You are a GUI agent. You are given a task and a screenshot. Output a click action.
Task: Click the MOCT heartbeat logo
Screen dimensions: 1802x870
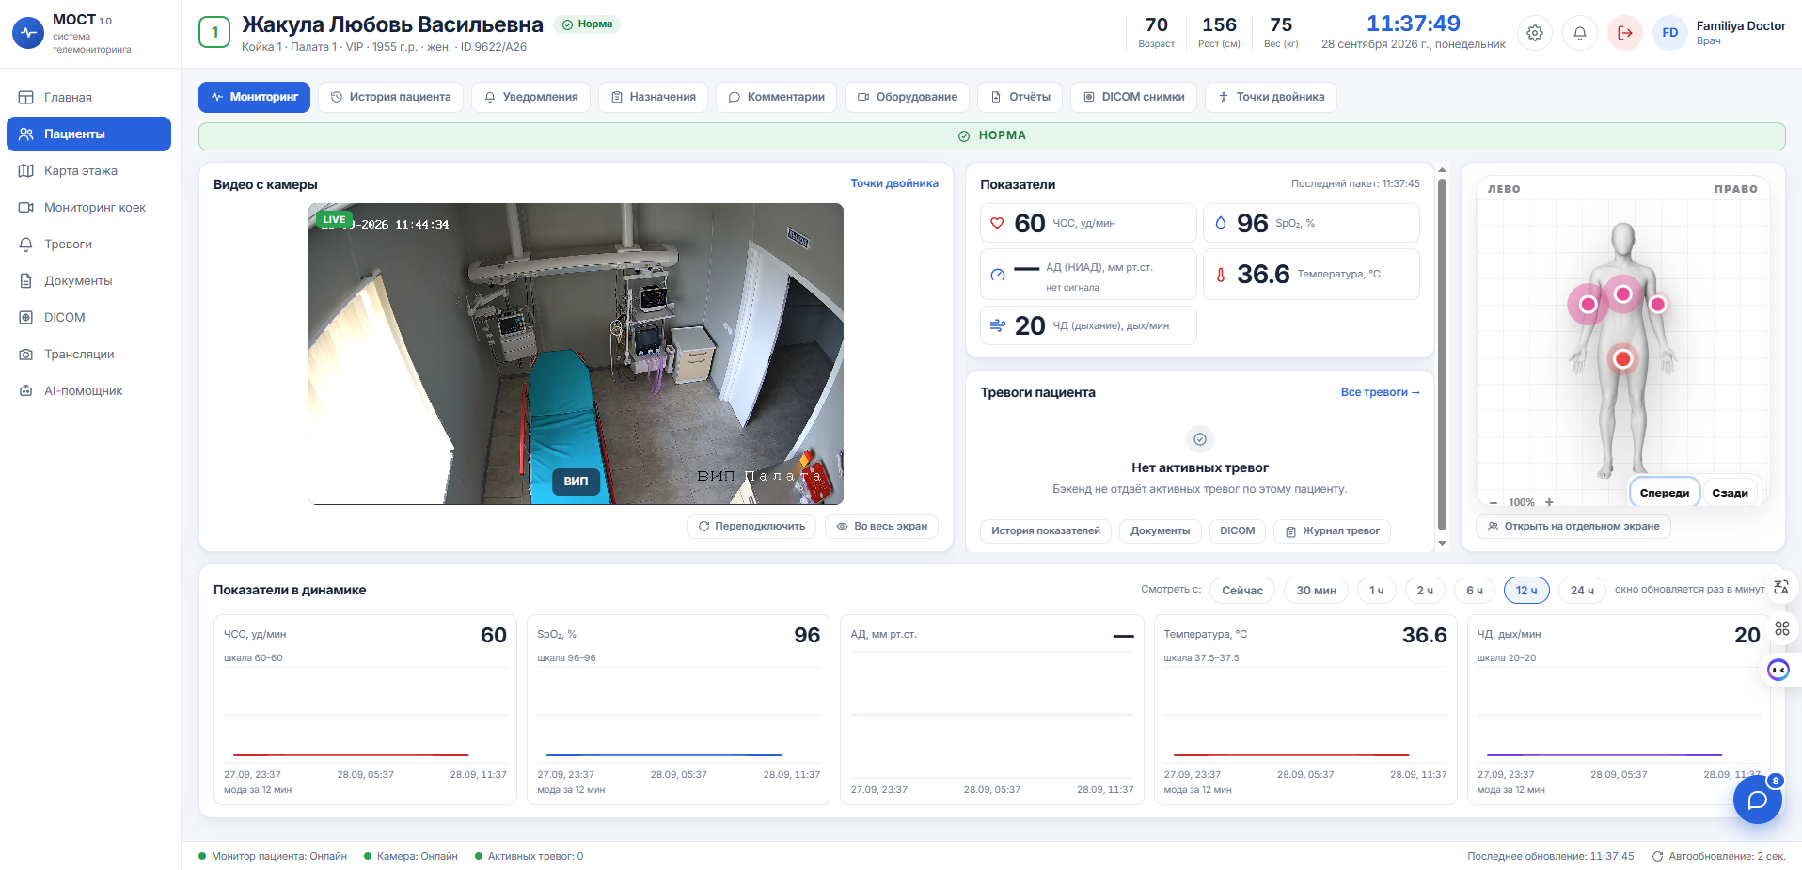tap(28, 32)
